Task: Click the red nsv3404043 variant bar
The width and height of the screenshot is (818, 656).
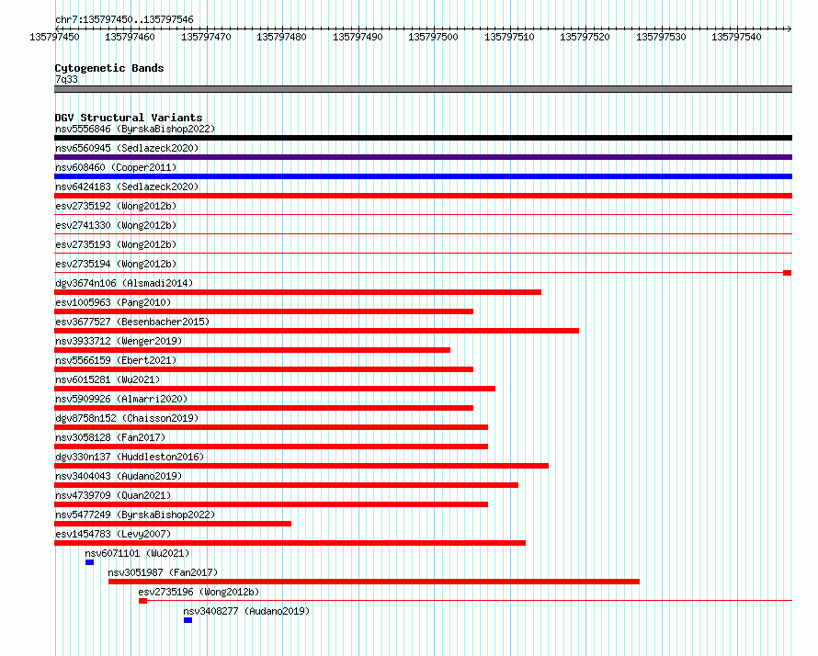Action: click(x=287, y=485)
